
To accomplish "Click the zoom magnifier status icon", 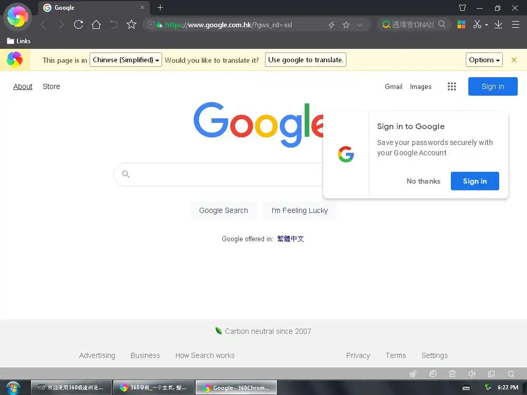I will tap(511, 374).
